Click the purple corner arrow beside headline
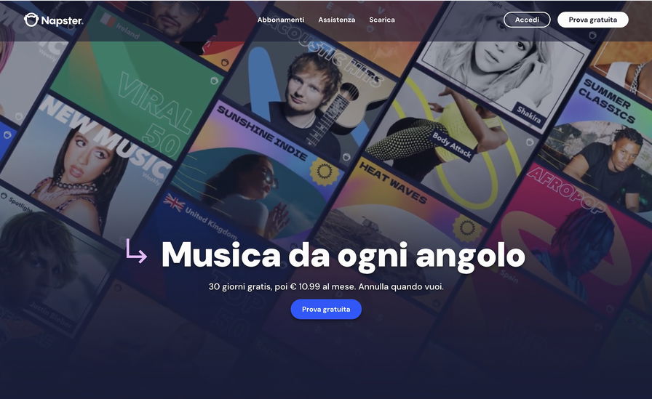 tap(136, 251)
